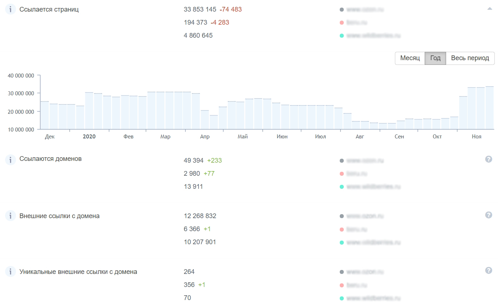
Task: Expand the "Внешние ссылки с домена" section title
Action: pos(60,216)
